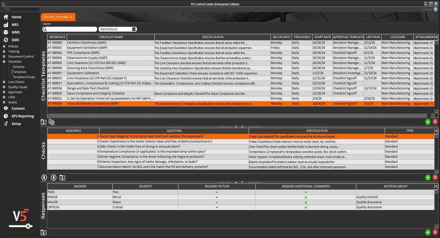Click the help question mark icon
Viewport: 440px width, 238px height.
coord(435,10)
